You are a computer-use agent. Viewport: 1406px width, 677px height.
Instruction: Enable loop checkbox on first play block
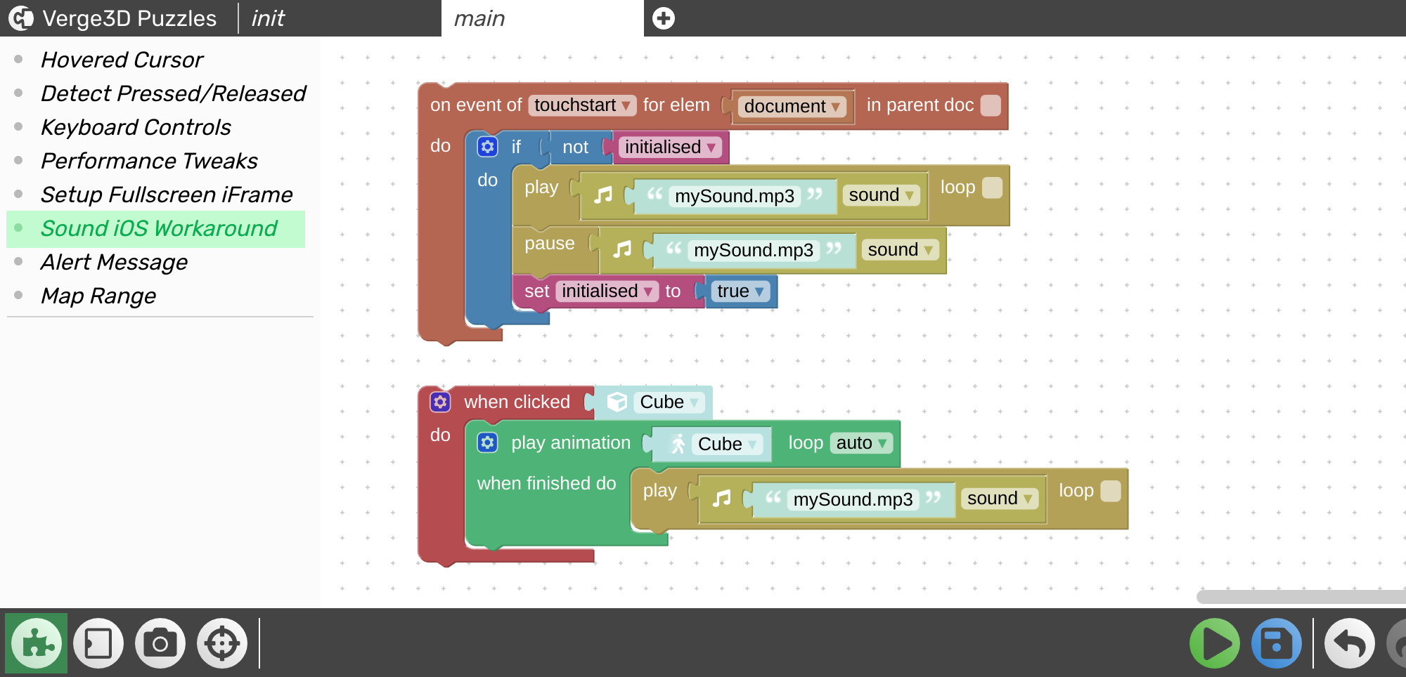coord(992,188)
